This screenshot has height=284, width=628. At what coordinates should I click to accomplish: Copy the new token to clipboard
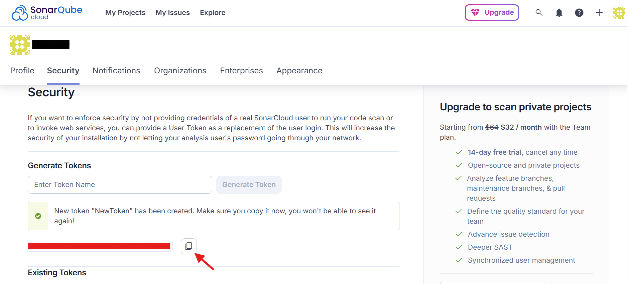click(189, 246)
